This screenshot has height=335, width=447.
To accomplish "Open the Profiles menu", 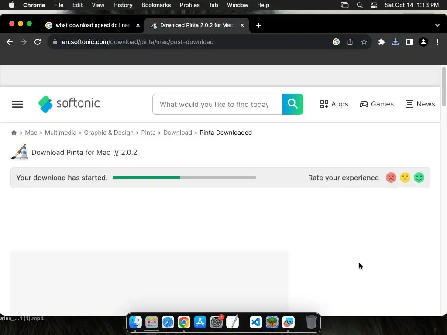I will [x=189, y=5].
